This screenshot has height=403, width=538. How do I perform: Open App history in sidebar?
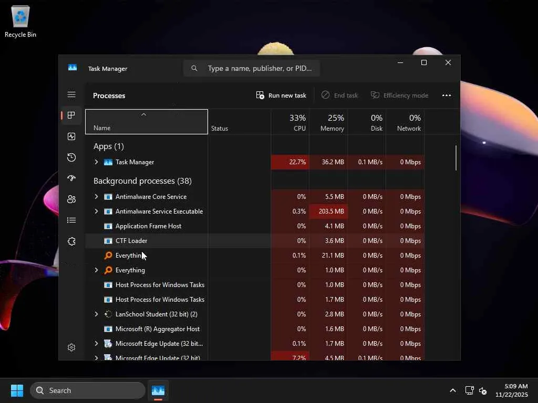(71, 157)
